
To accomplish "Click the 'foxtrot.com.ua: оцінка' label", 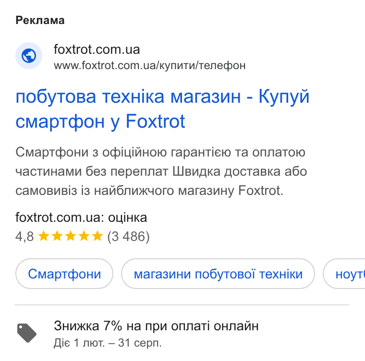I will 81,217.
